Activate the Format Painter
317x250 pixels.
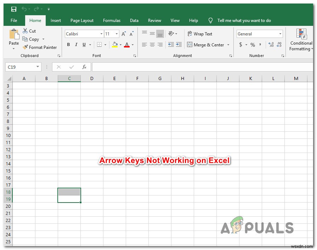40,47
